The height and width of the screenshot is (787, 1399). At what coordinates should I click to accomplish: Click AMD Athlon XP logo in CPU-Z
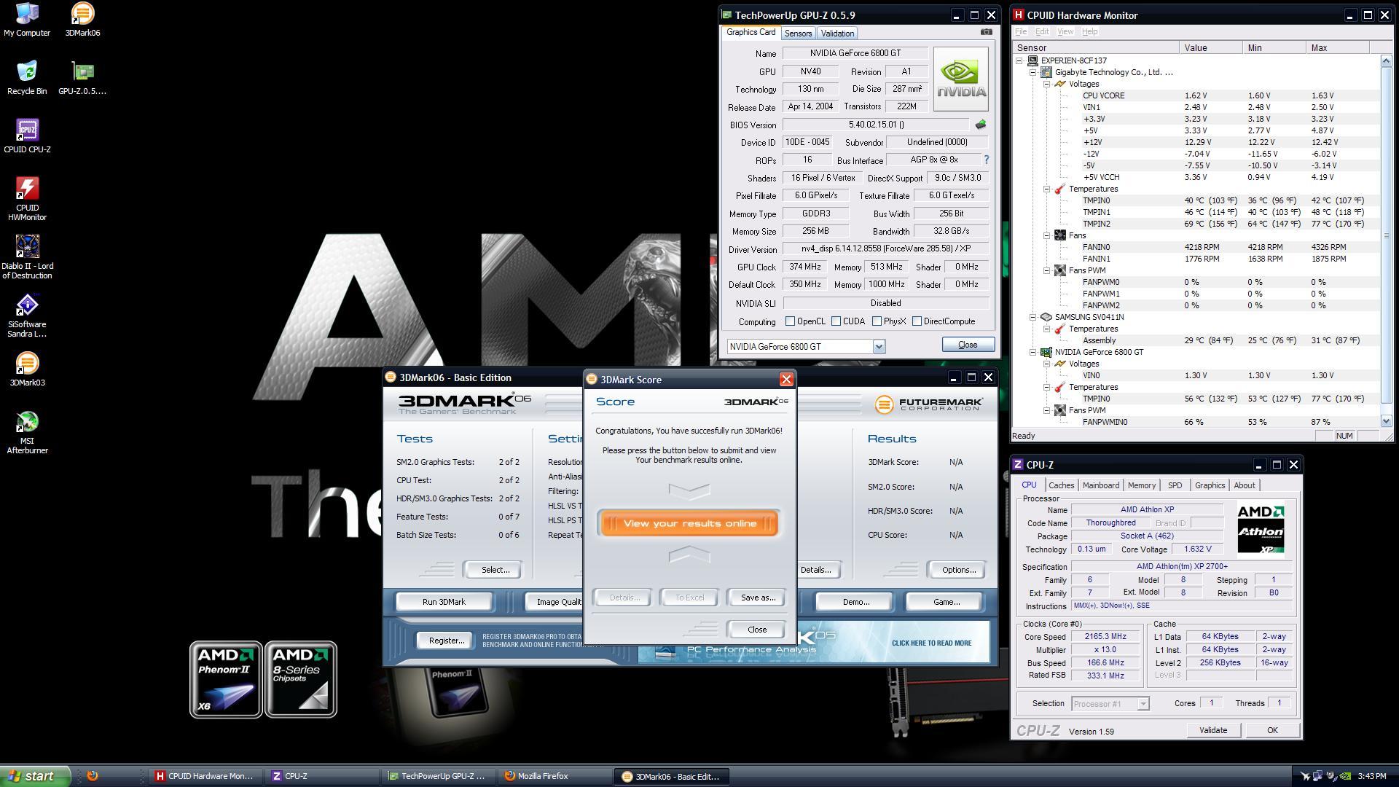coord(1261,529)
